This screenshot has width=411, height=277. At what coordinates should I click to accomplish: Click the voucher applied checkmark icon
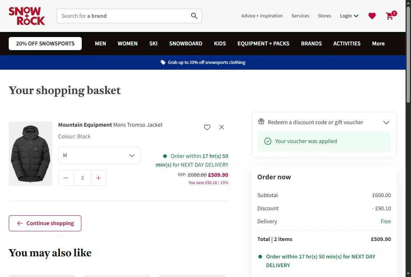pos(267,141)
